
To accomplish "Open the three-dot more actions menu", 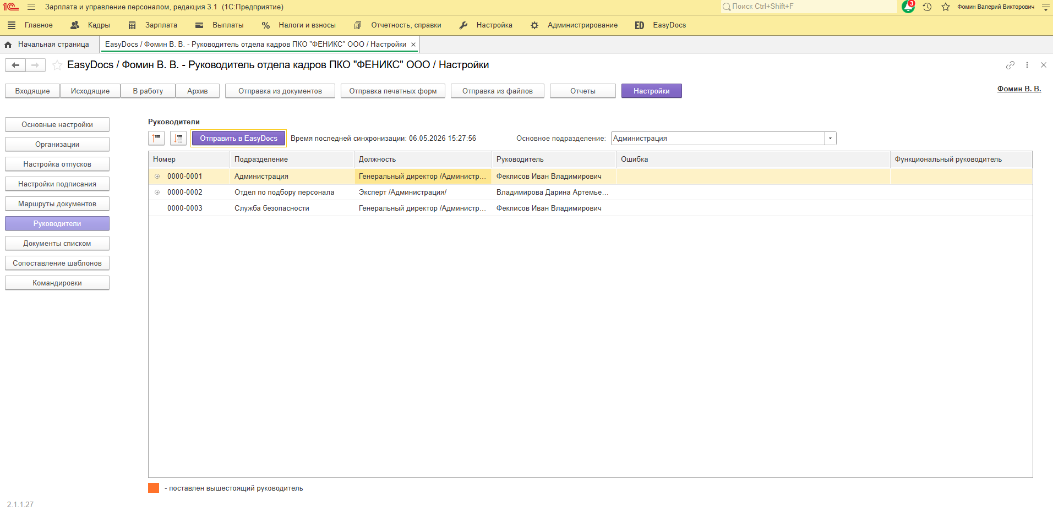I will (1027, 65).
